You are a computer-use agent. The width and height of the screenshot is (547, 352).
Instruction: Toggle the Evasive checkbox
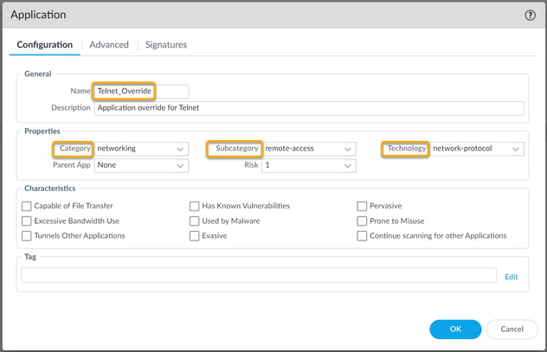[x=195, y=235]
